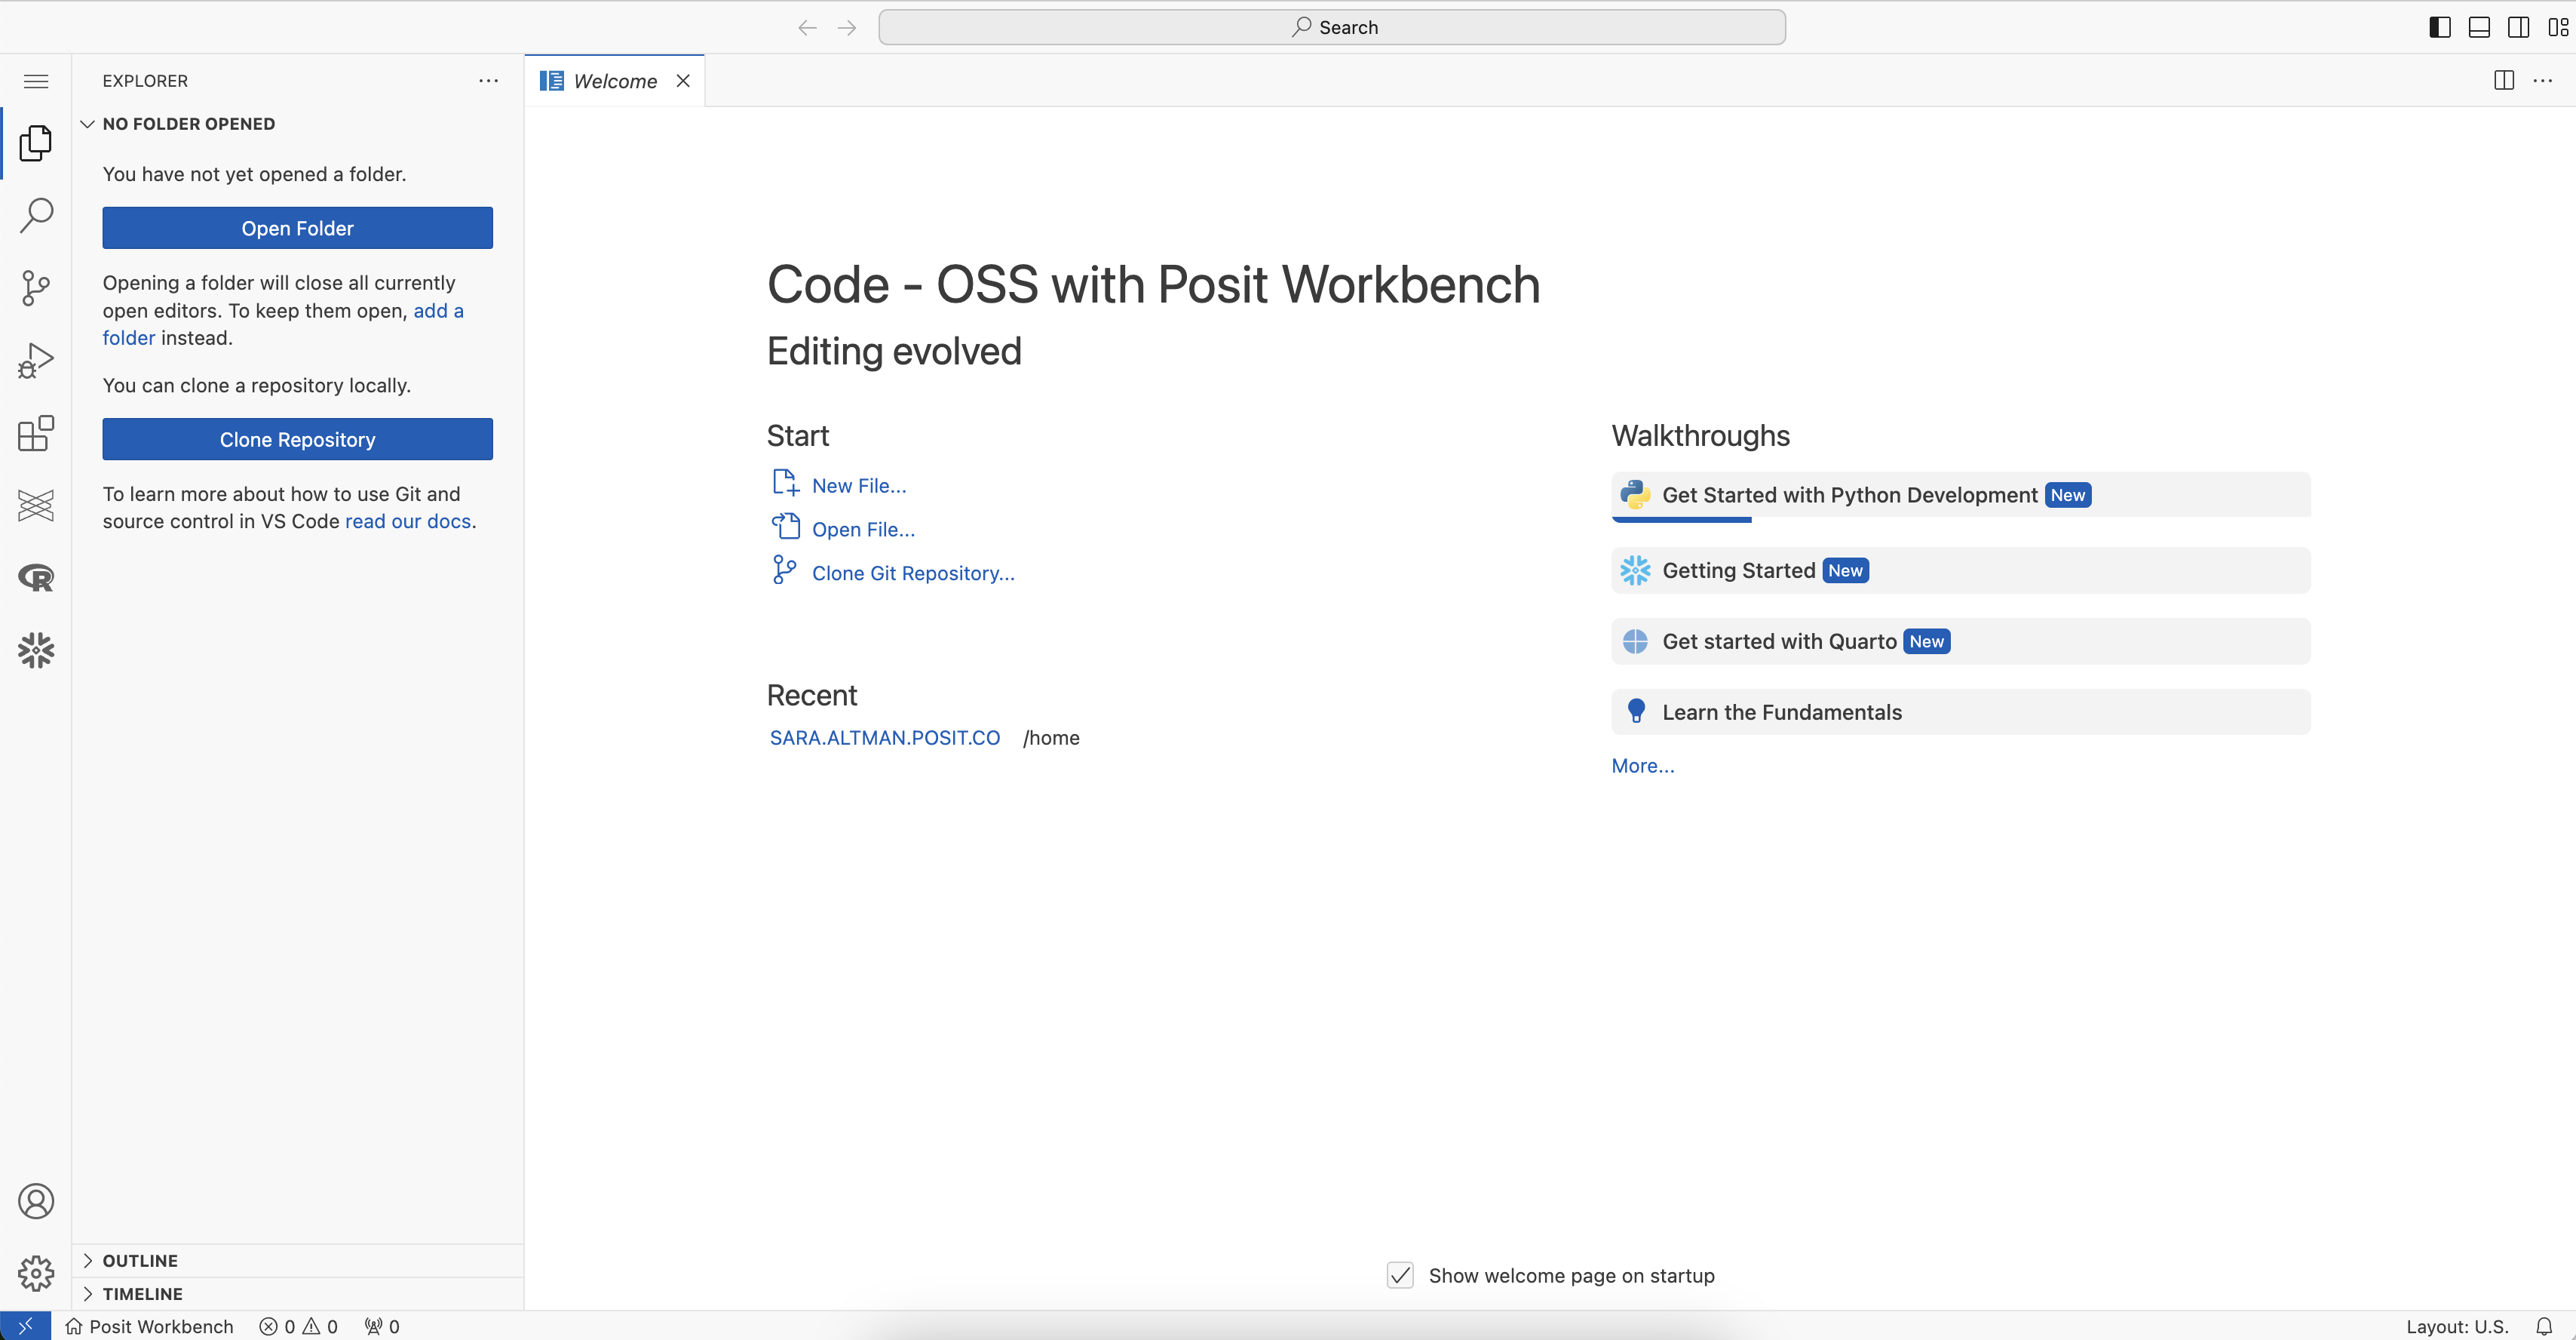Open Get started with Quarto walkthrough

click(1960, 641)
